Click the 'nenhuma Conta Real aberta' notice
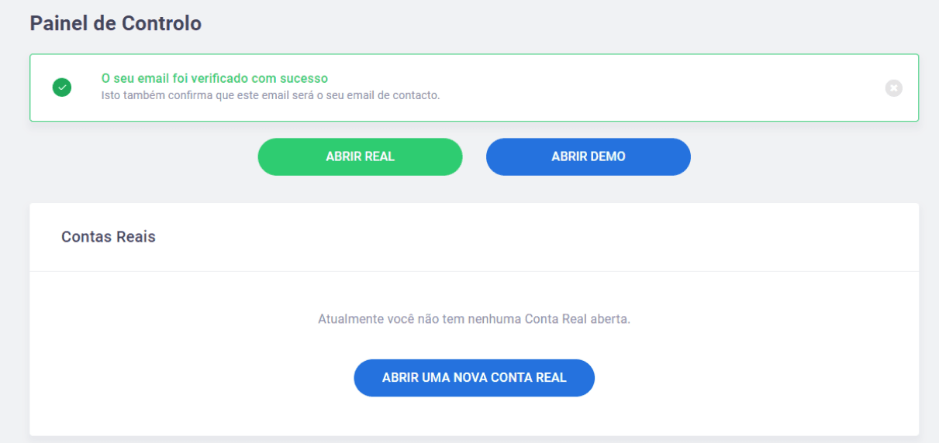 pyautogui.click(x=474, y=319)
